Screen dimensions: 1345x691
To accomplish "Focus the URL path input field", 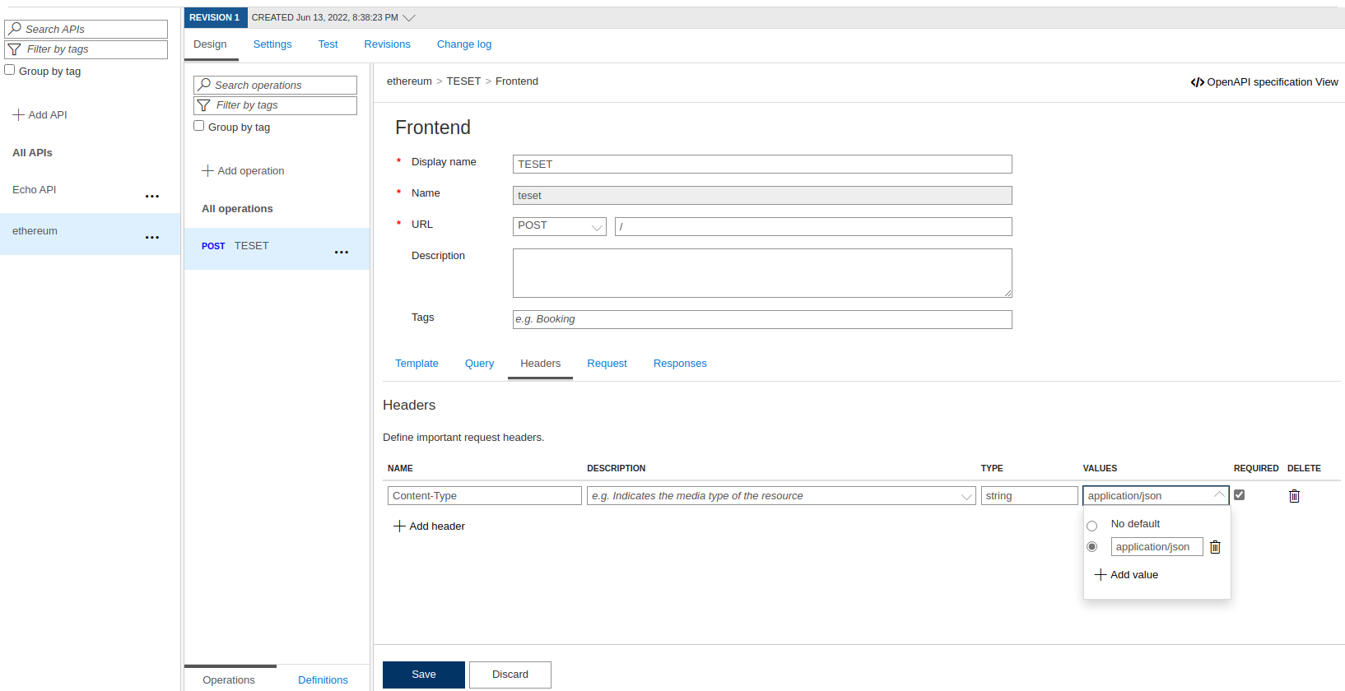I will (x=813, y=226).
